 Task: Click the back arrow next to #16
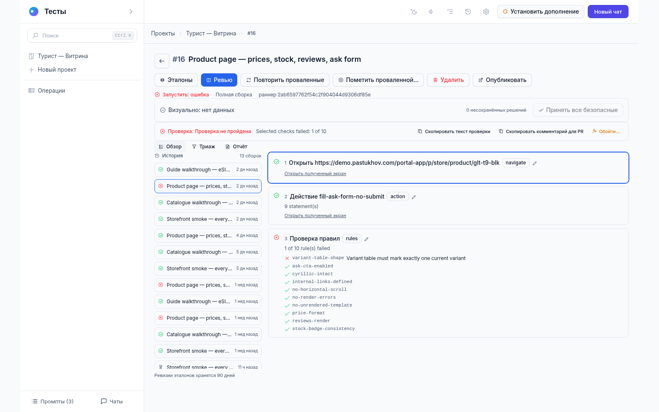tap(162, 61)
